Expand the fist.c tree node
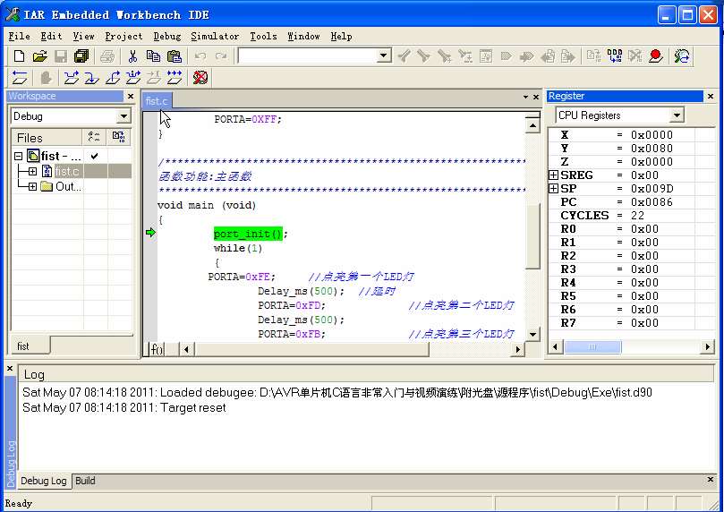The width and height of the screenshot is (724, 512). pos(33,171)
